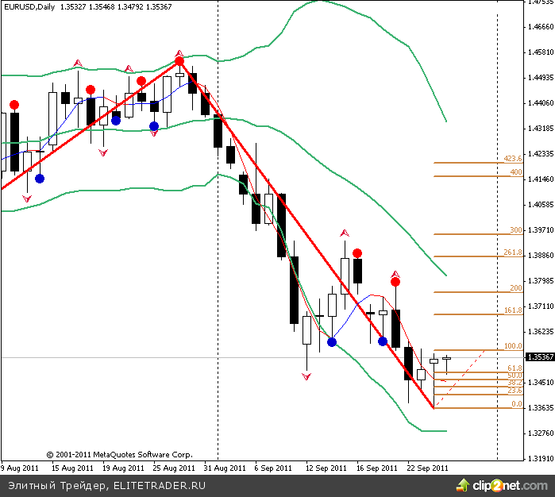Click the EURUSD,Daily chart title

29,6
